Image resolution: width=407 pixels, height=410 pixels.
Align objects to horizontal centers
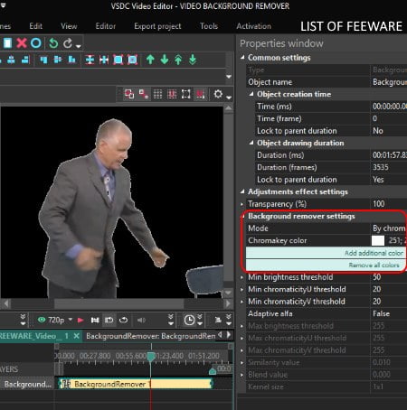(11, 60)
